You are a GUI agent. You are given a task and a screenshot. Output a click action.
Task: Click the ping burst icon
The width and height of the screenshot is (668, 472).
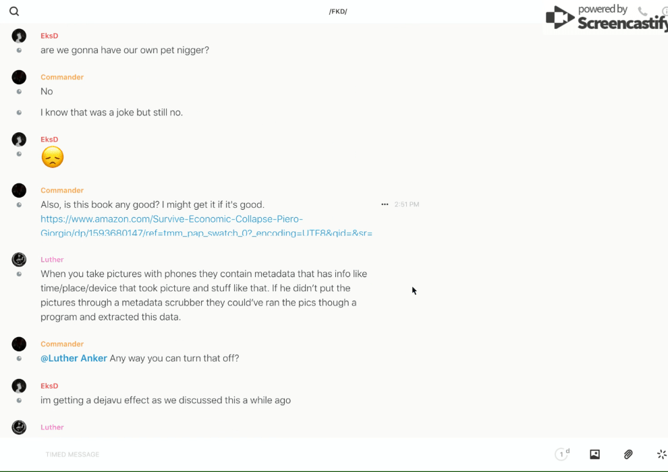[662, 454]
